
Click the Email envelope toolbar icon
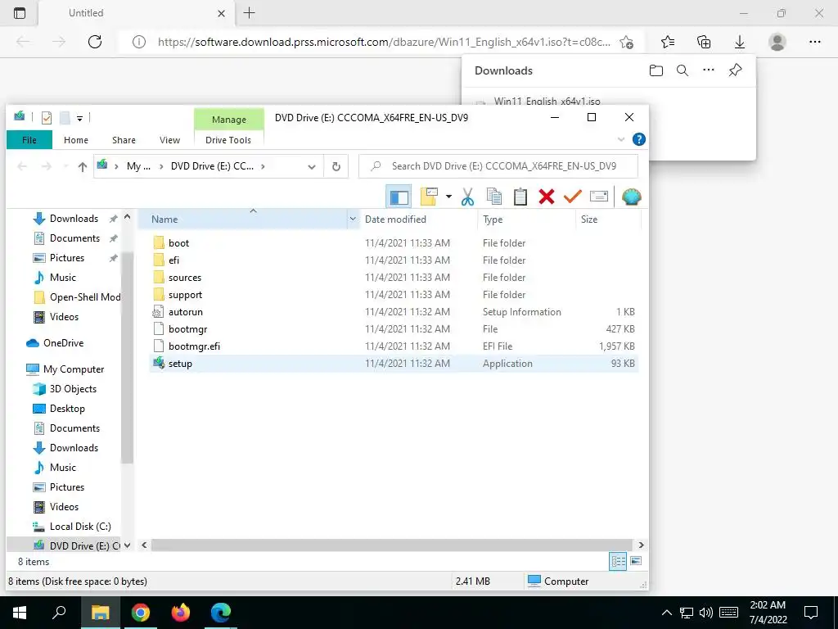[x=598, y=197]
